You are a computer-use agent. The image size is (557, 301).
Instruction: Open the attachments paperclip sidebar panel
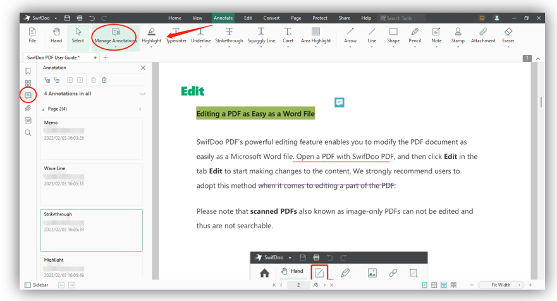[x=28, y=108]
